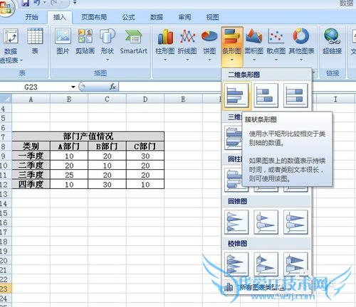Choose the 100% stacked horizontal cone chart

[x=295, y=222]
